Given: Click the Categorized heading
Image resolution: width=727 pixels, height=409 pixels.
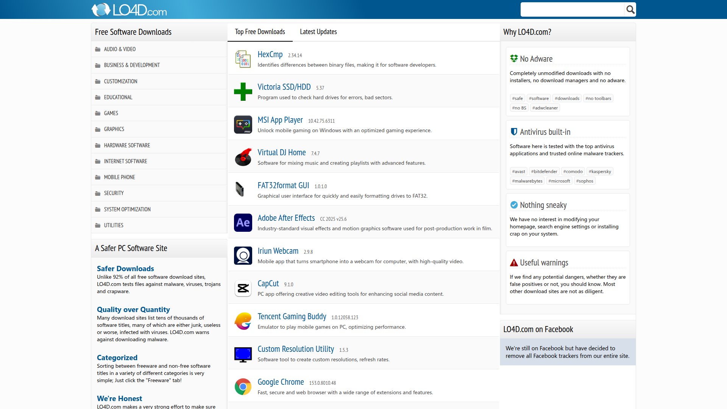Looking at the screenshot, I should 117,357.
